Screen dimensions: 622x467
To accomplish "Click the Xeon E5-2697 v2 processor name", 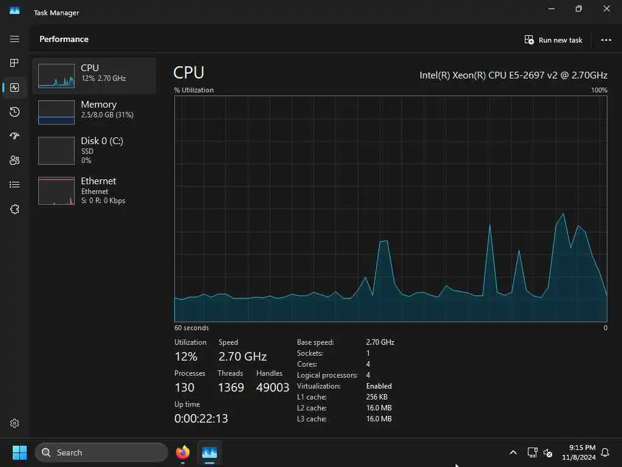I will 513,75.
